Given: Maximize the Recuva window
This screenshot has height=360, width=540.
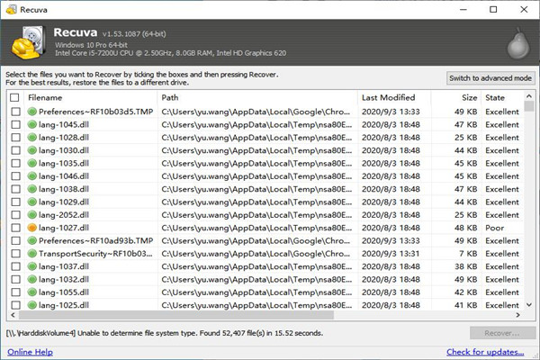Looking at the screenshot, I should [x=493, y=9].
